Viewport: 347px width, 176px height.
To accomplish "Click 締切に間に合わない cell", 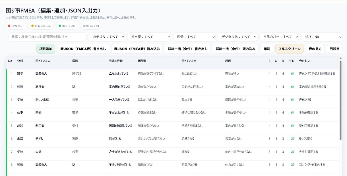I will [193, 112].
